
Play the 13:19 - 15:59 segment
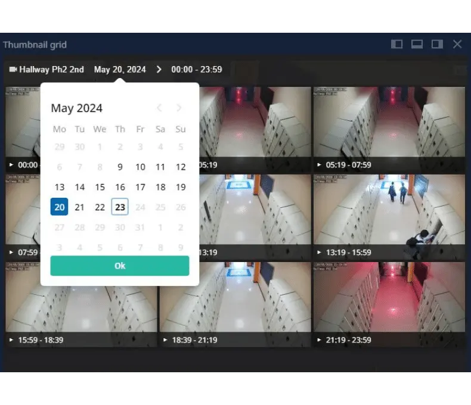point(319,253)
